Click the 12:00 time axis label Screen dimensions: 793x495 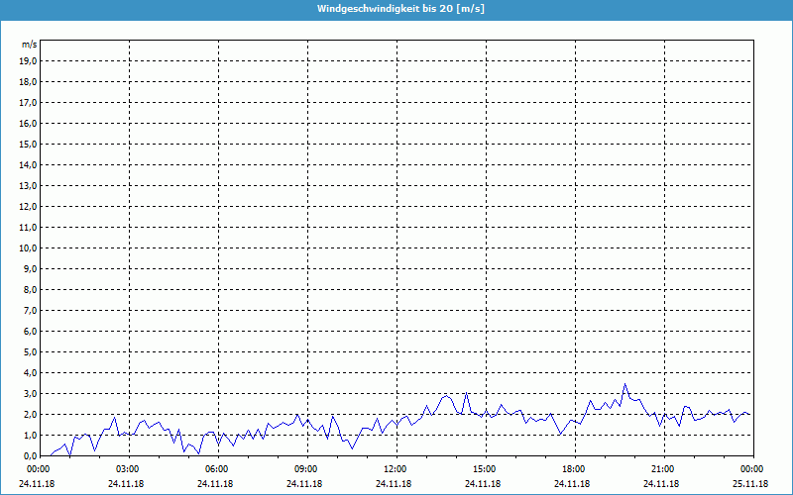coord(395,469)
